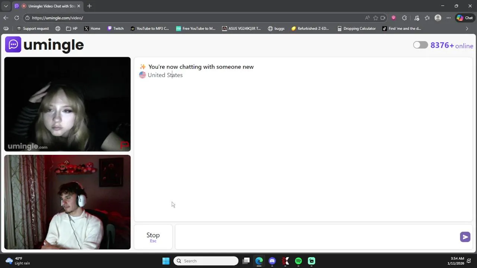
Task: Open Discord from the taskbar
Action: pos(272,261)
